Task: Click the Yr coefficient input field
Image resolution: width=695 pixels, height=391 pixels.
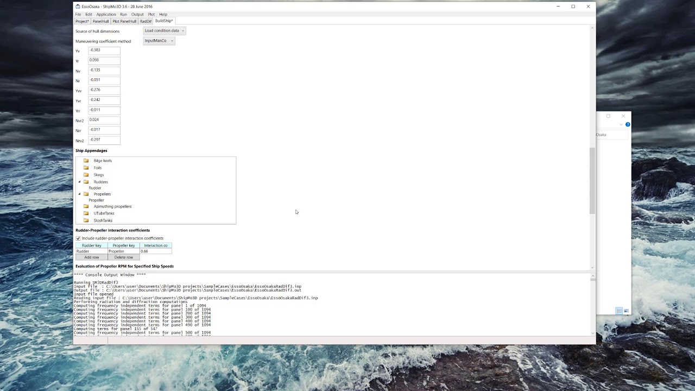Action: click(x=104, y=60)
